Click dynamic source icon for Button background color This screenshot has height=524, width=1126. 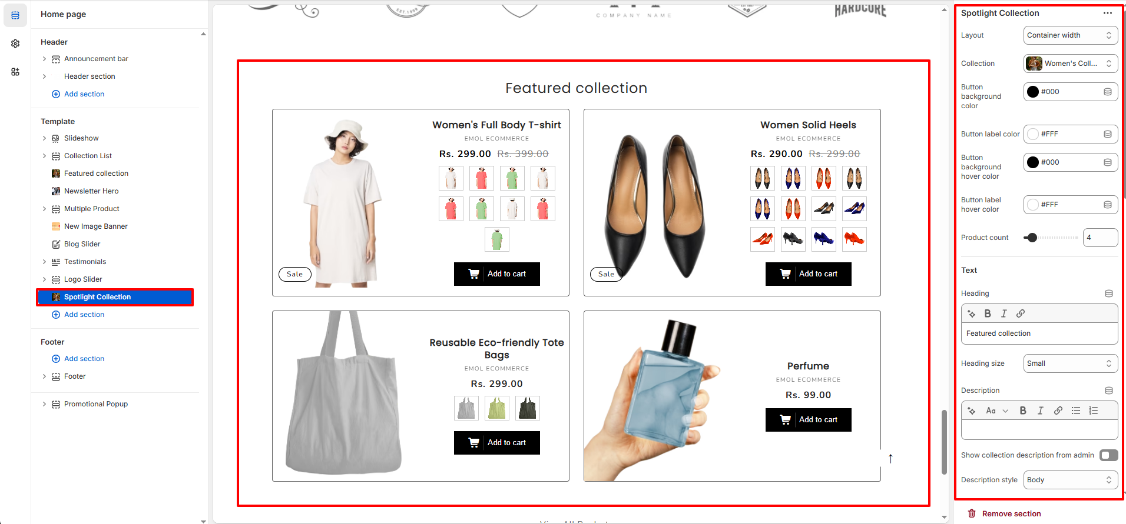coord(1108,92)
